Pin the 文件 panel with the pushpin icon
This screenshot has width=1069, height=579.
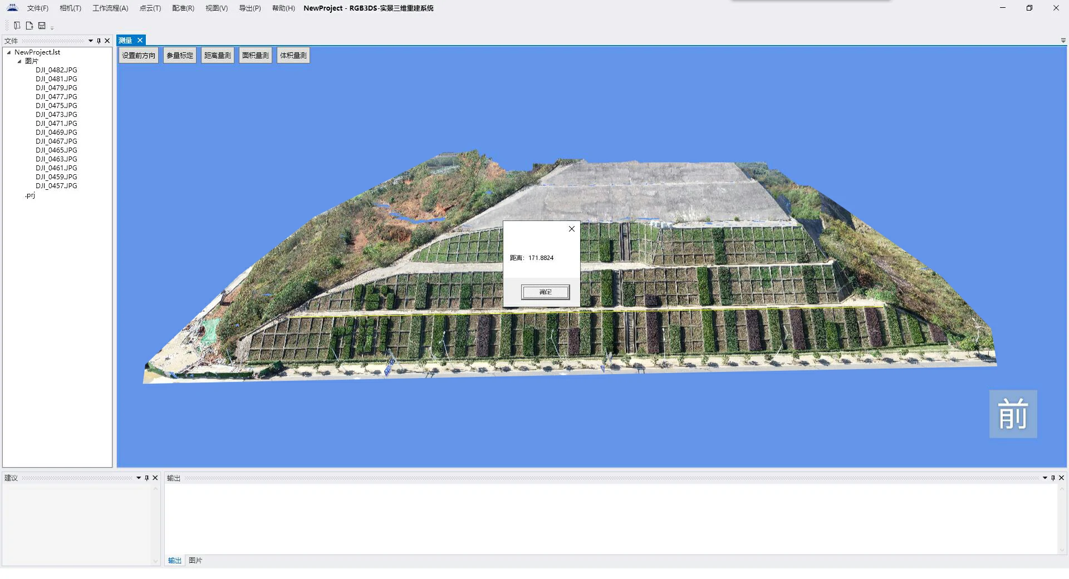pyautogui.click(x=99, y=41)
